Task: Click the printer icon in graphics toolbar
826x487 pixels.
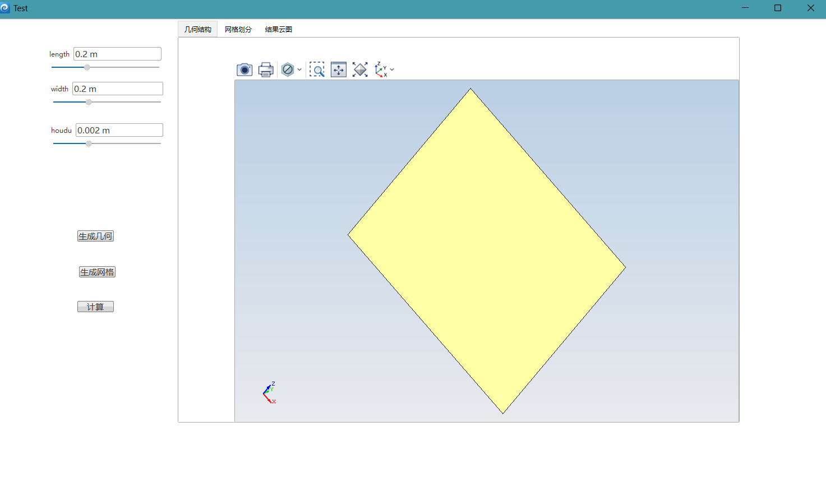Action: pos(266,69)
